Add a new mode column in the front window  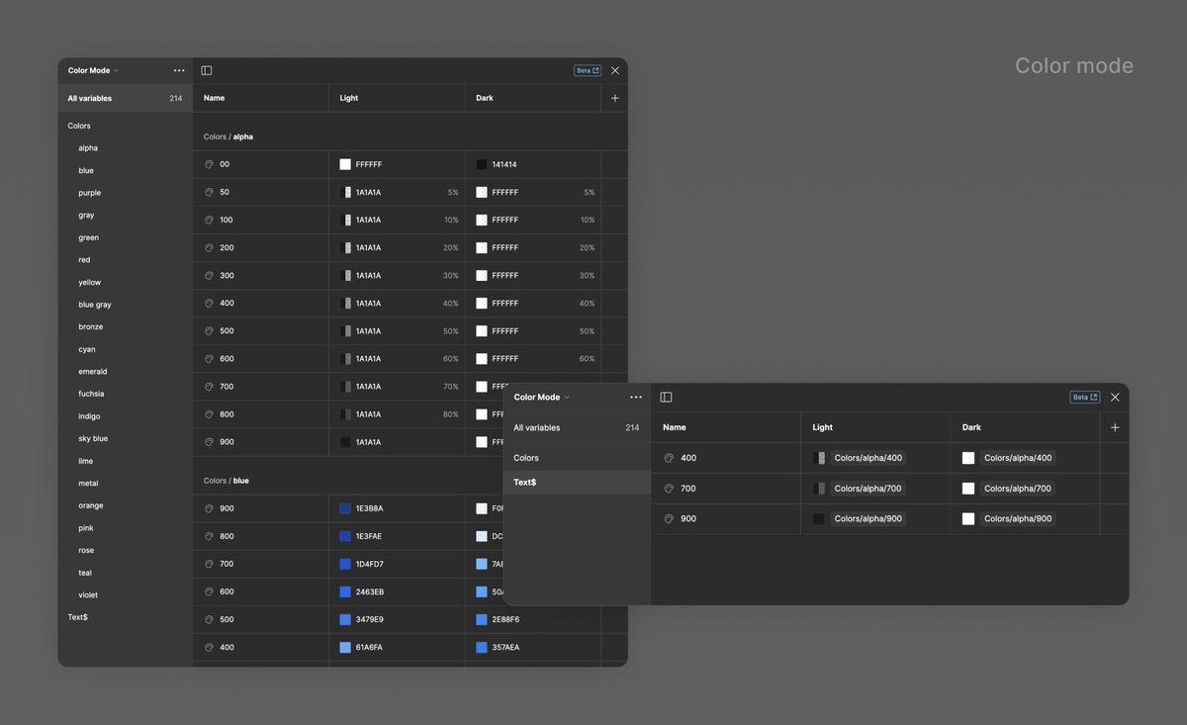point(1115,427)
